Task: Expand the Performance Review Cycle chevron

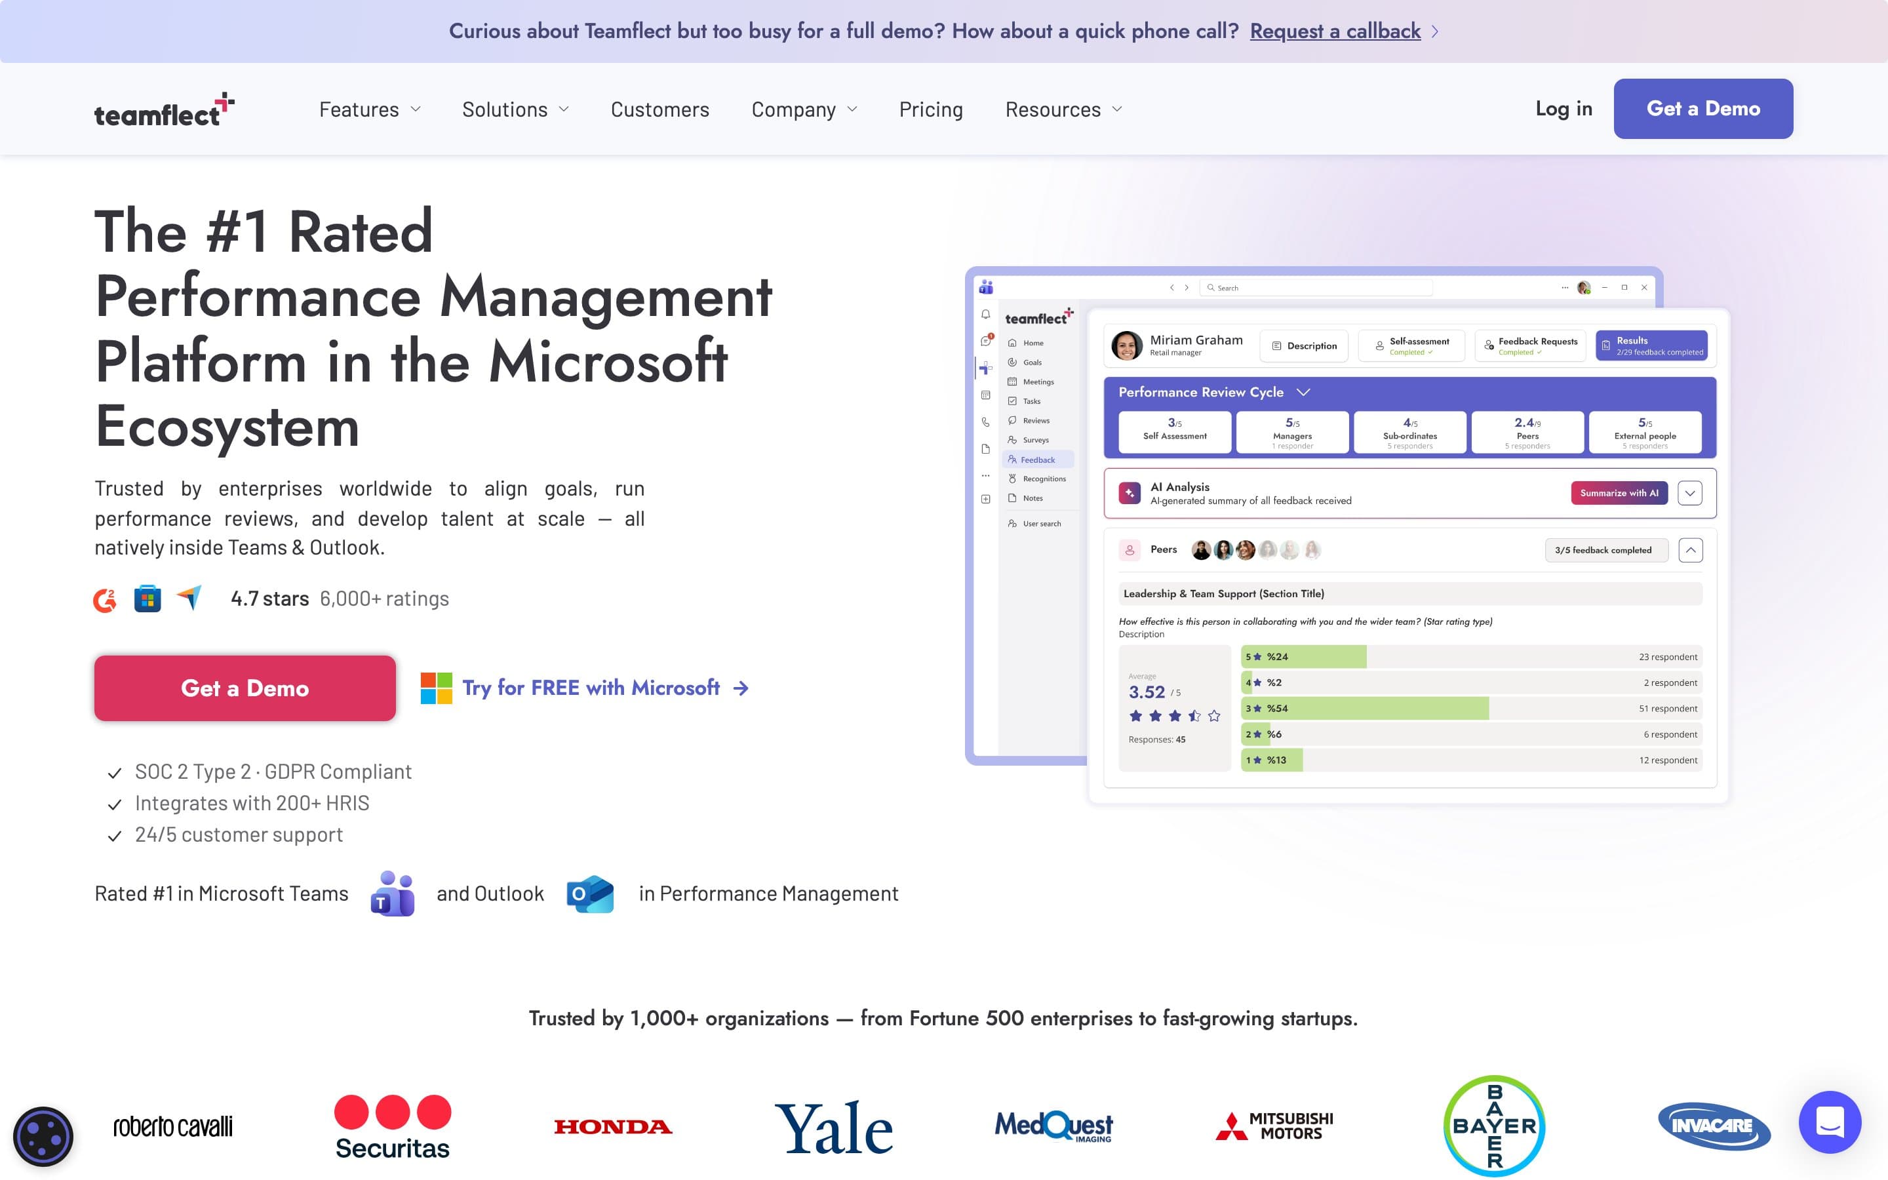Action: click(x=1304, y=393)
